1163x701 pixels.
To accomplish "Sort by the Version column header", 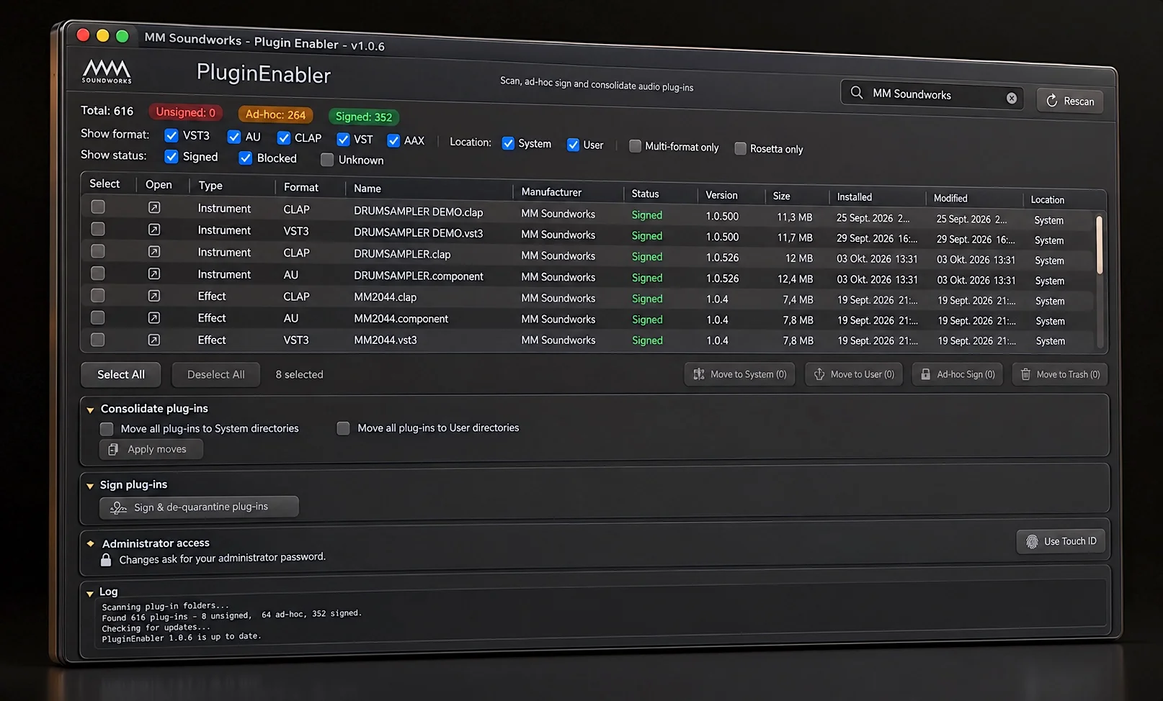I will pos(721,195).
